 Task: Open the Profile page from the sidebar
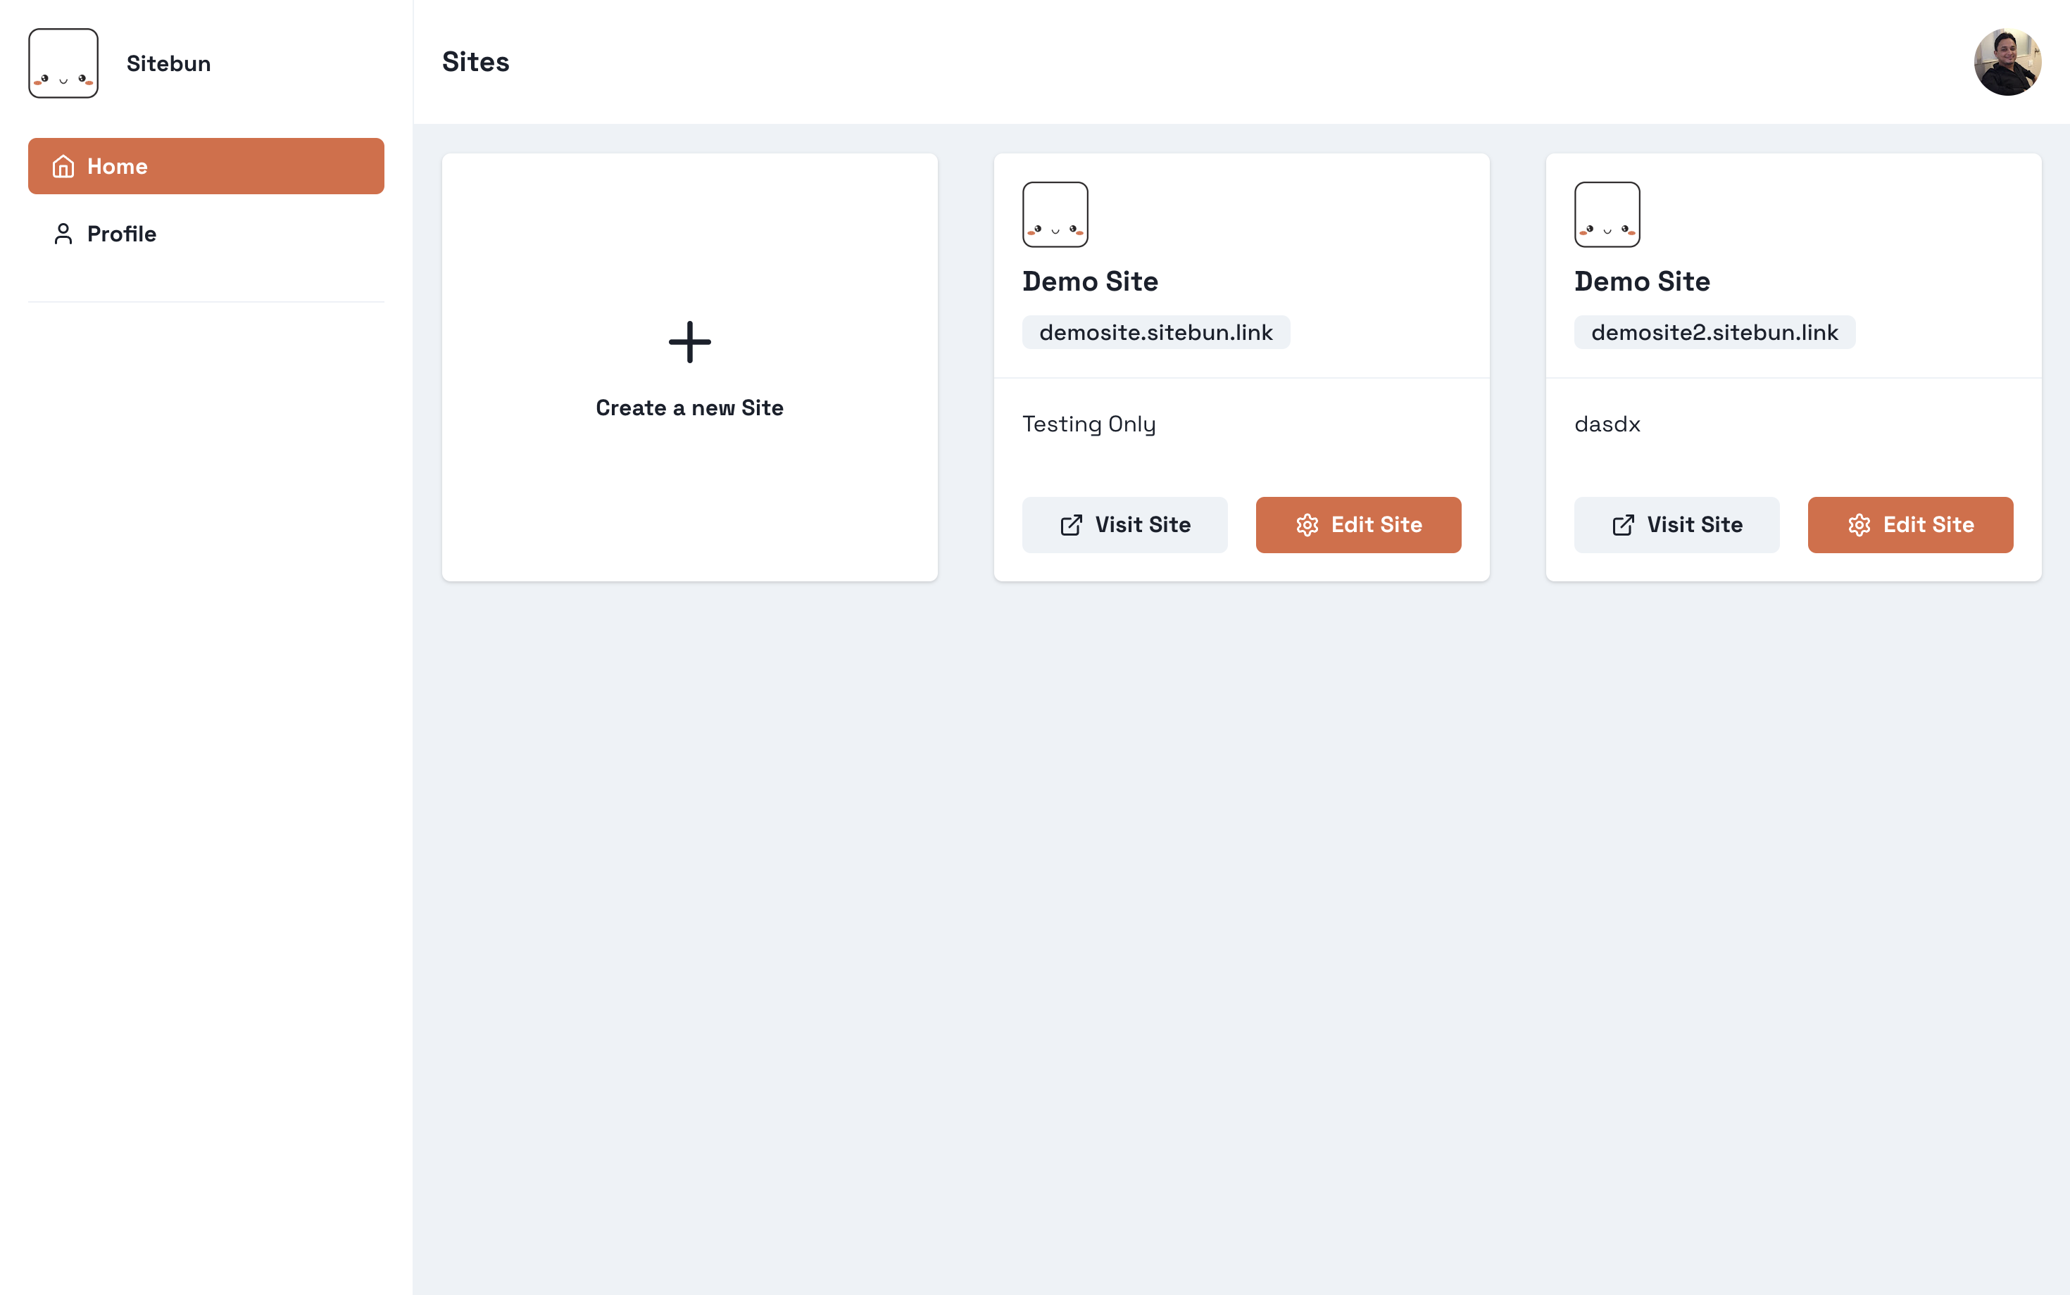122,234
